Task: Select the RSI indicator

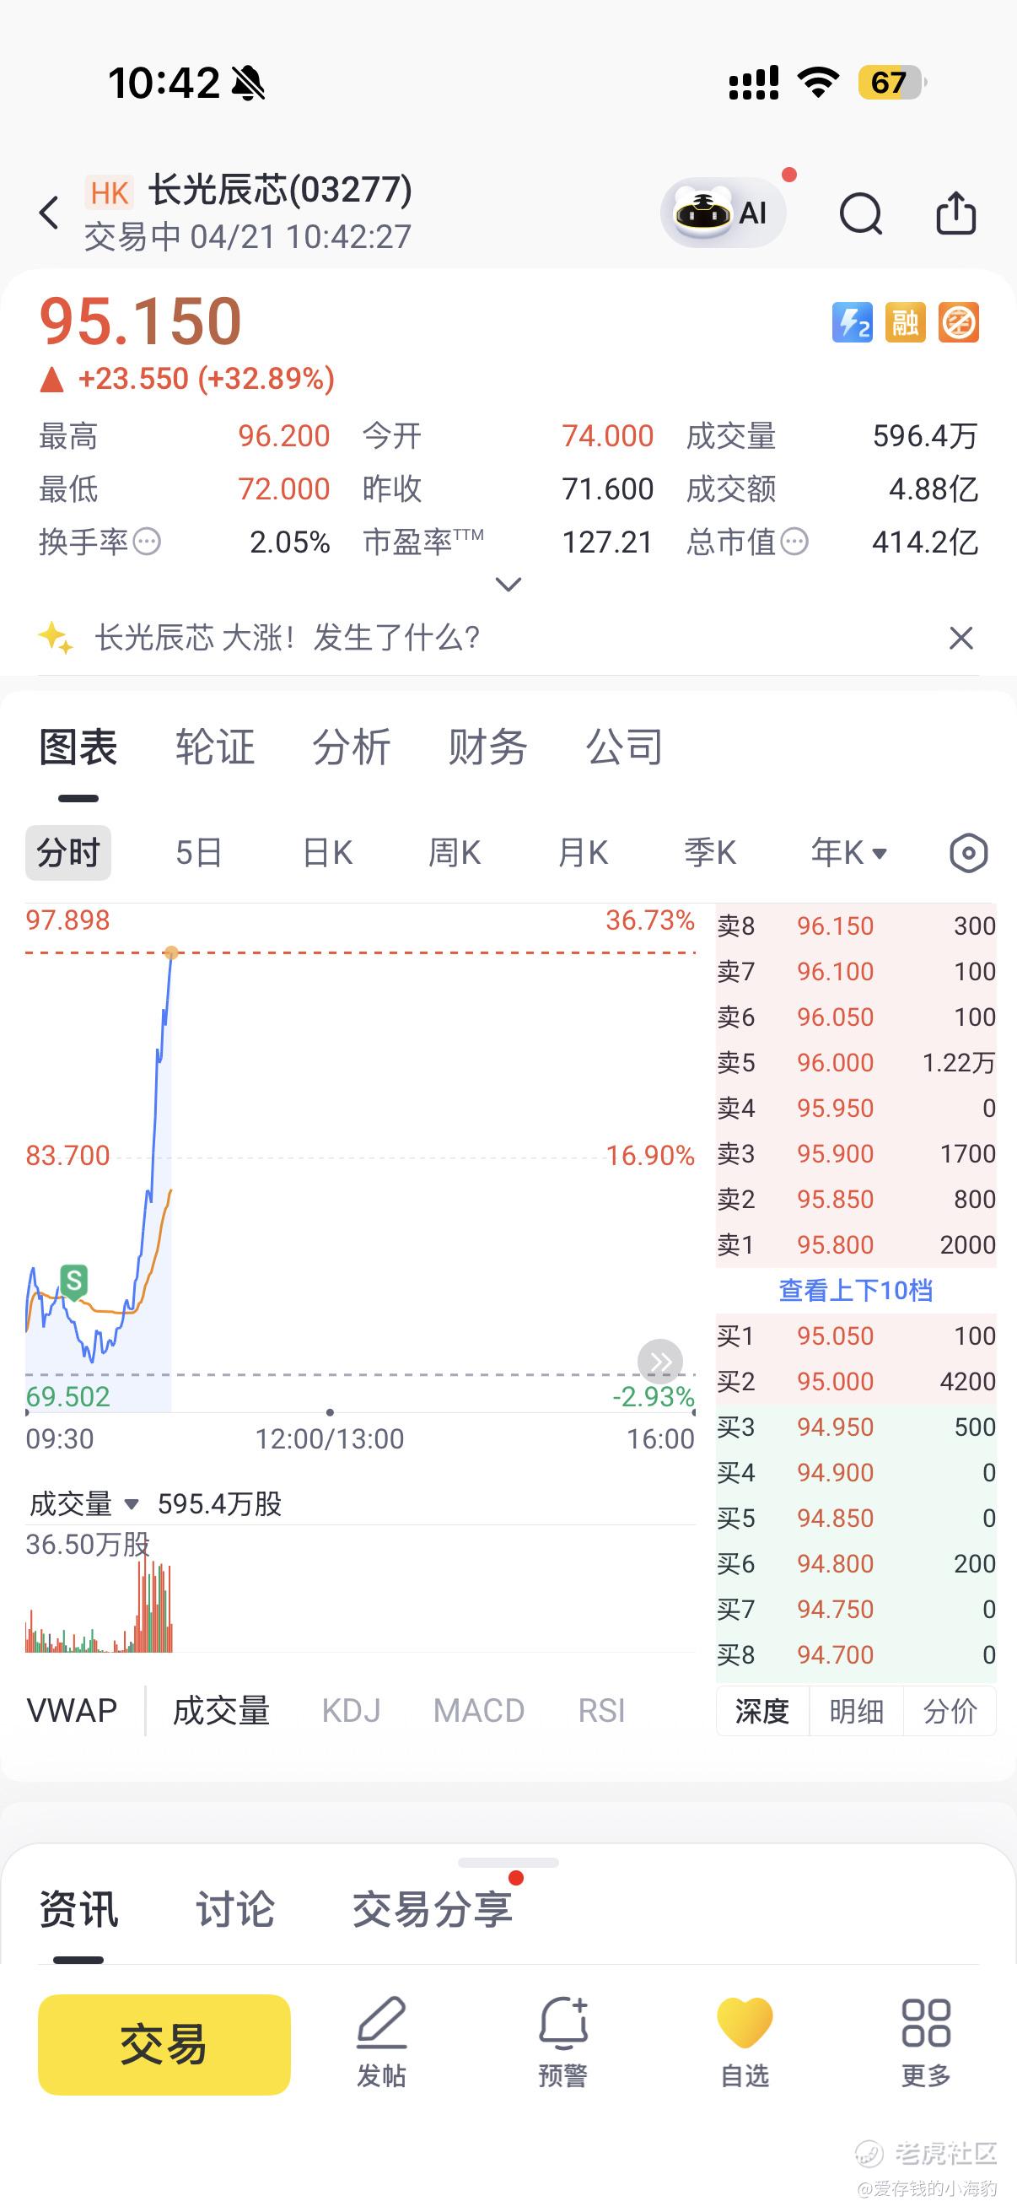Action: click(601, 1711)
